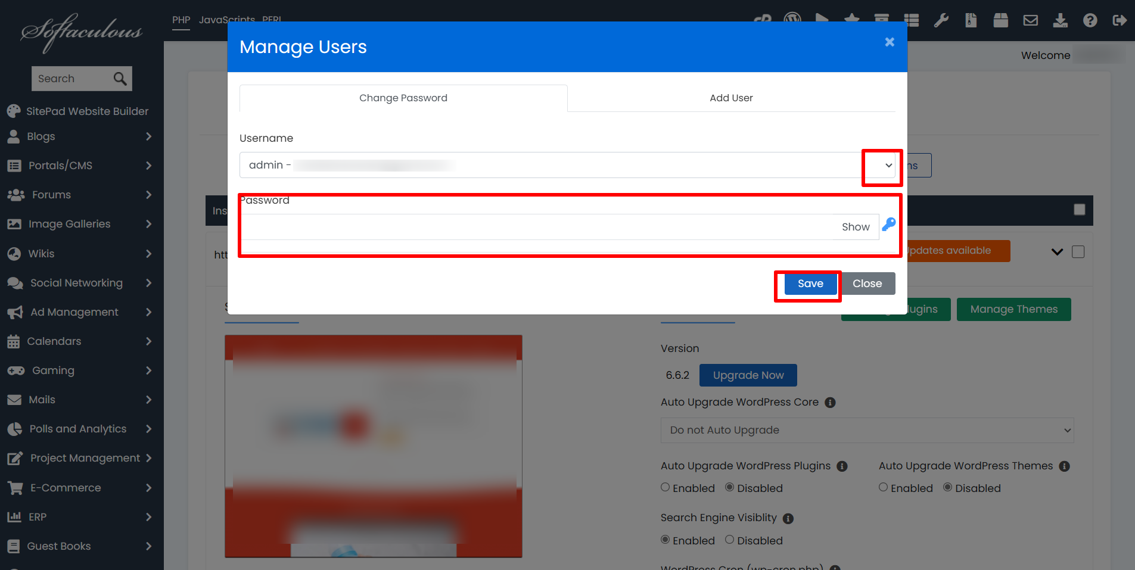Click the Image Galleries picture icon
This screenshot has height=570, width=1135.
pyautogui.click(x=14, y=224)
